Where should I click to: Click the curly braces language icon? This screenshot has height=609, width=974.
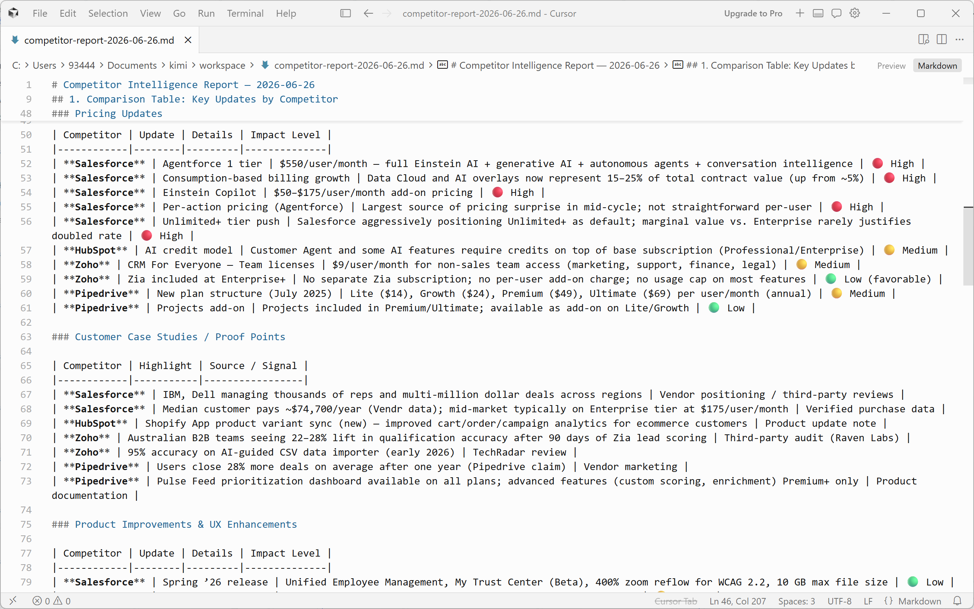[889, 601]
